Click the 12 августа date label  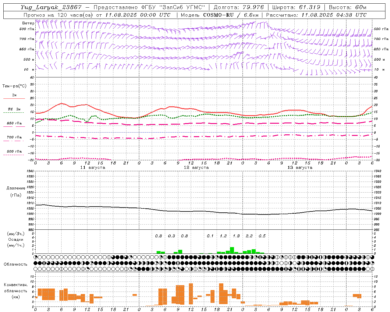coord(196,168)
